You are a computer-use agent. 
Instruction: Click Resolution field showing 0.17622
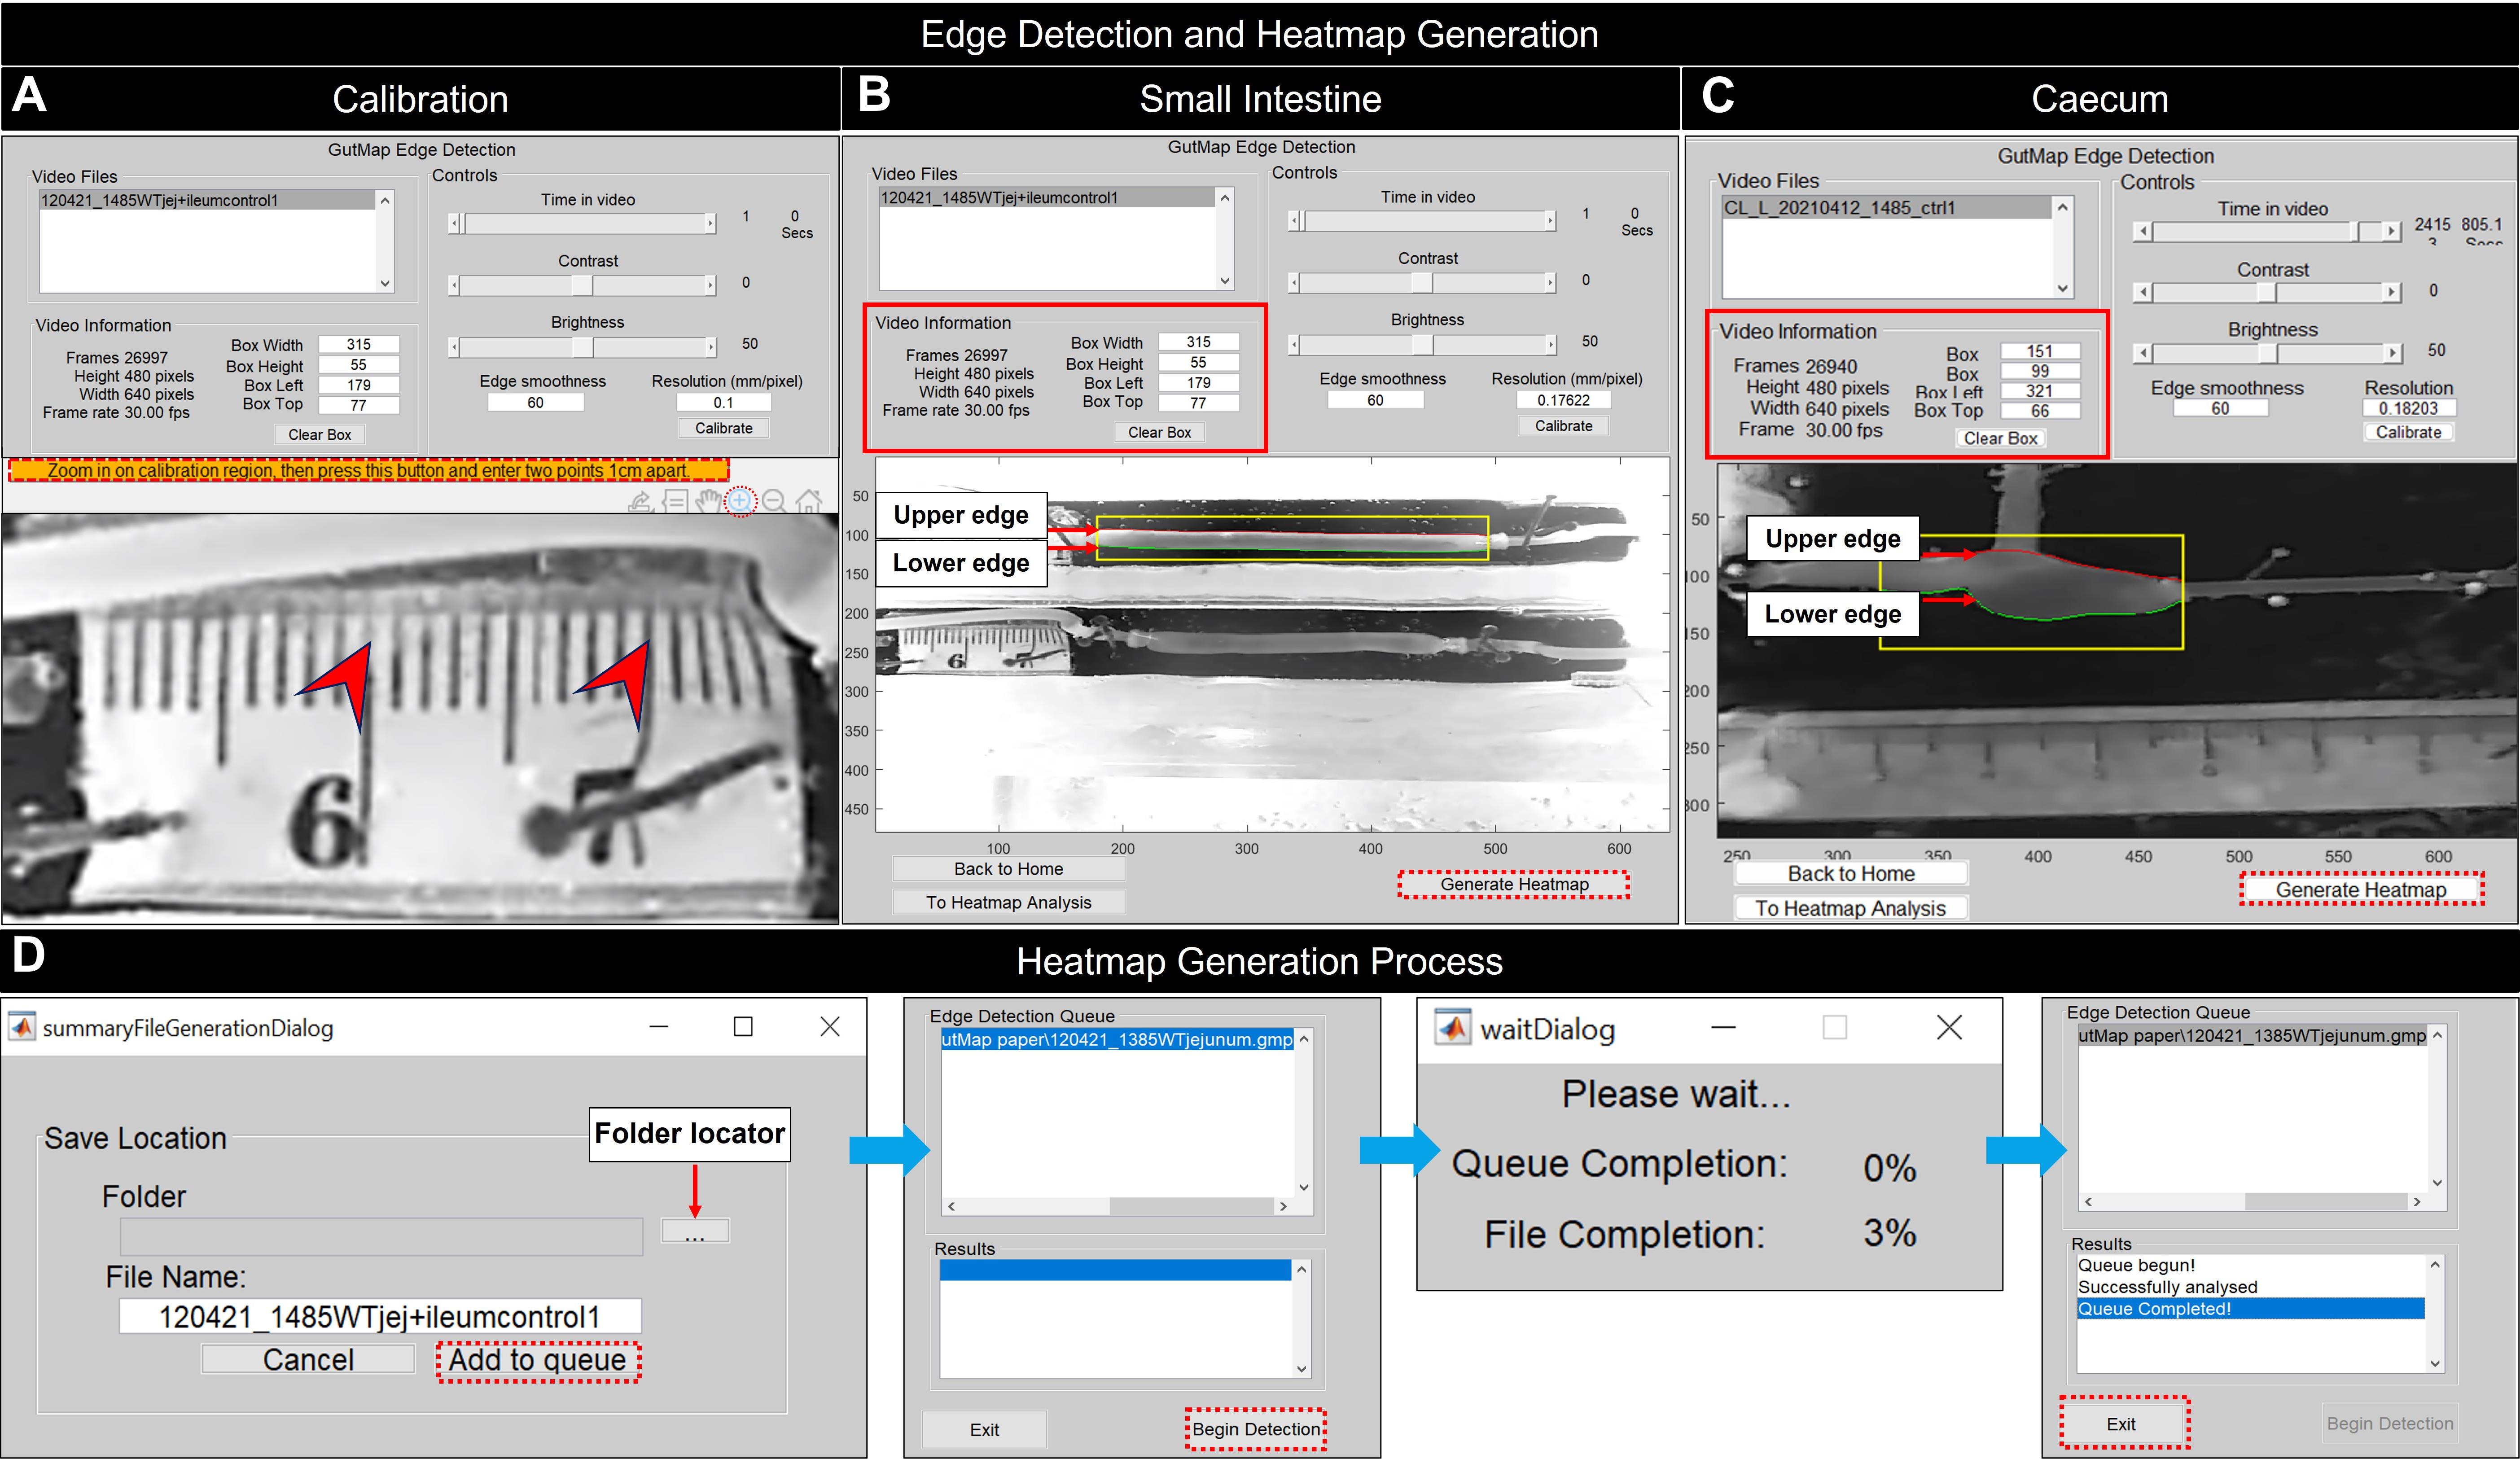pos(1564,400)
